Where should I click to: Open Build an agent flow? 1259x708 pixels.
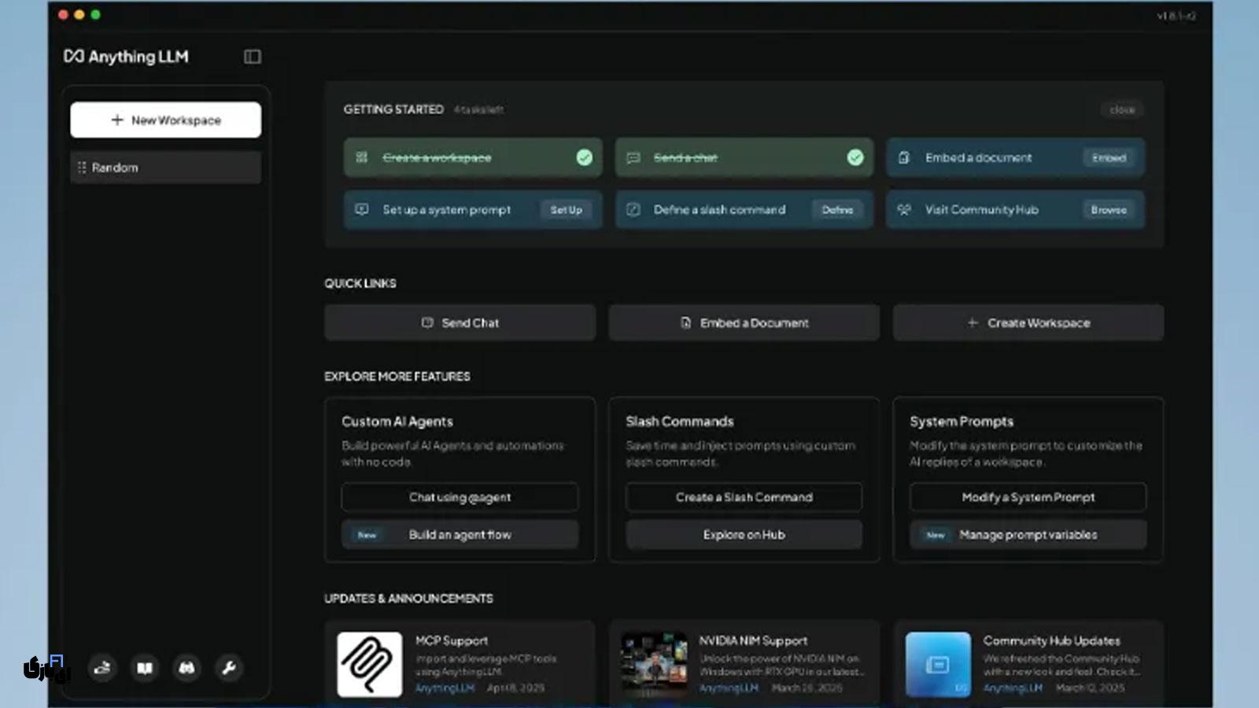[460, 535]
